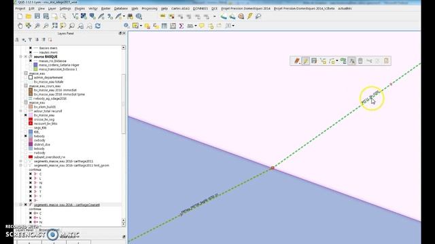Enable the cwbody layer checkbox
Viewport: 435px width, 244px height.
pos(26,140)
